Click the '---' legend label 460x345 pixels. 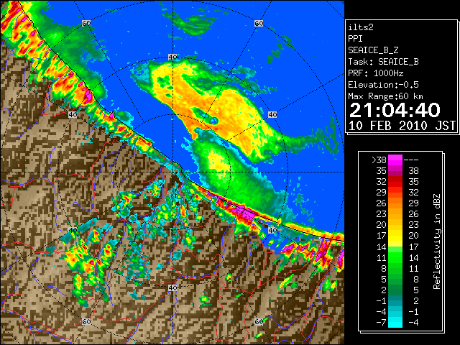(411, 160)
